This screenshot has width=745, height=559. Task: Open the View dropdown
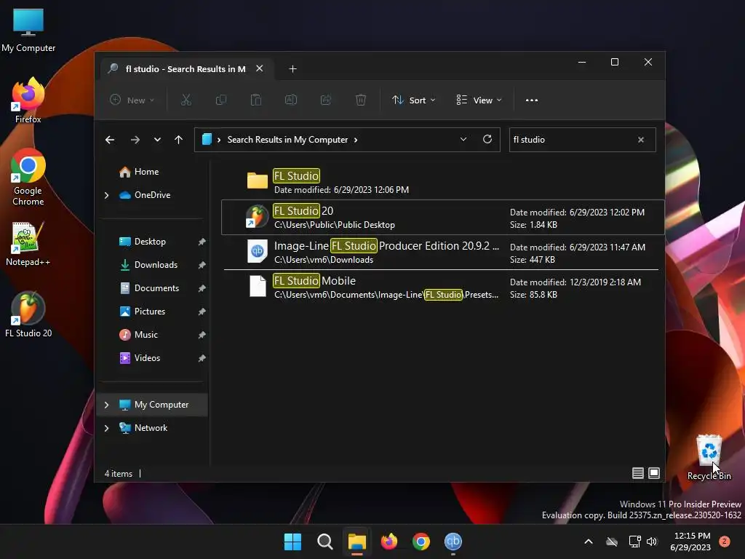[x=479, y=100]
